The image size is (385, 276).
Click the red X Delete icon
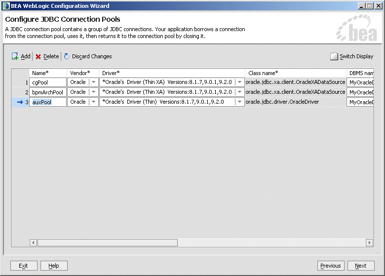pos(38,57)
